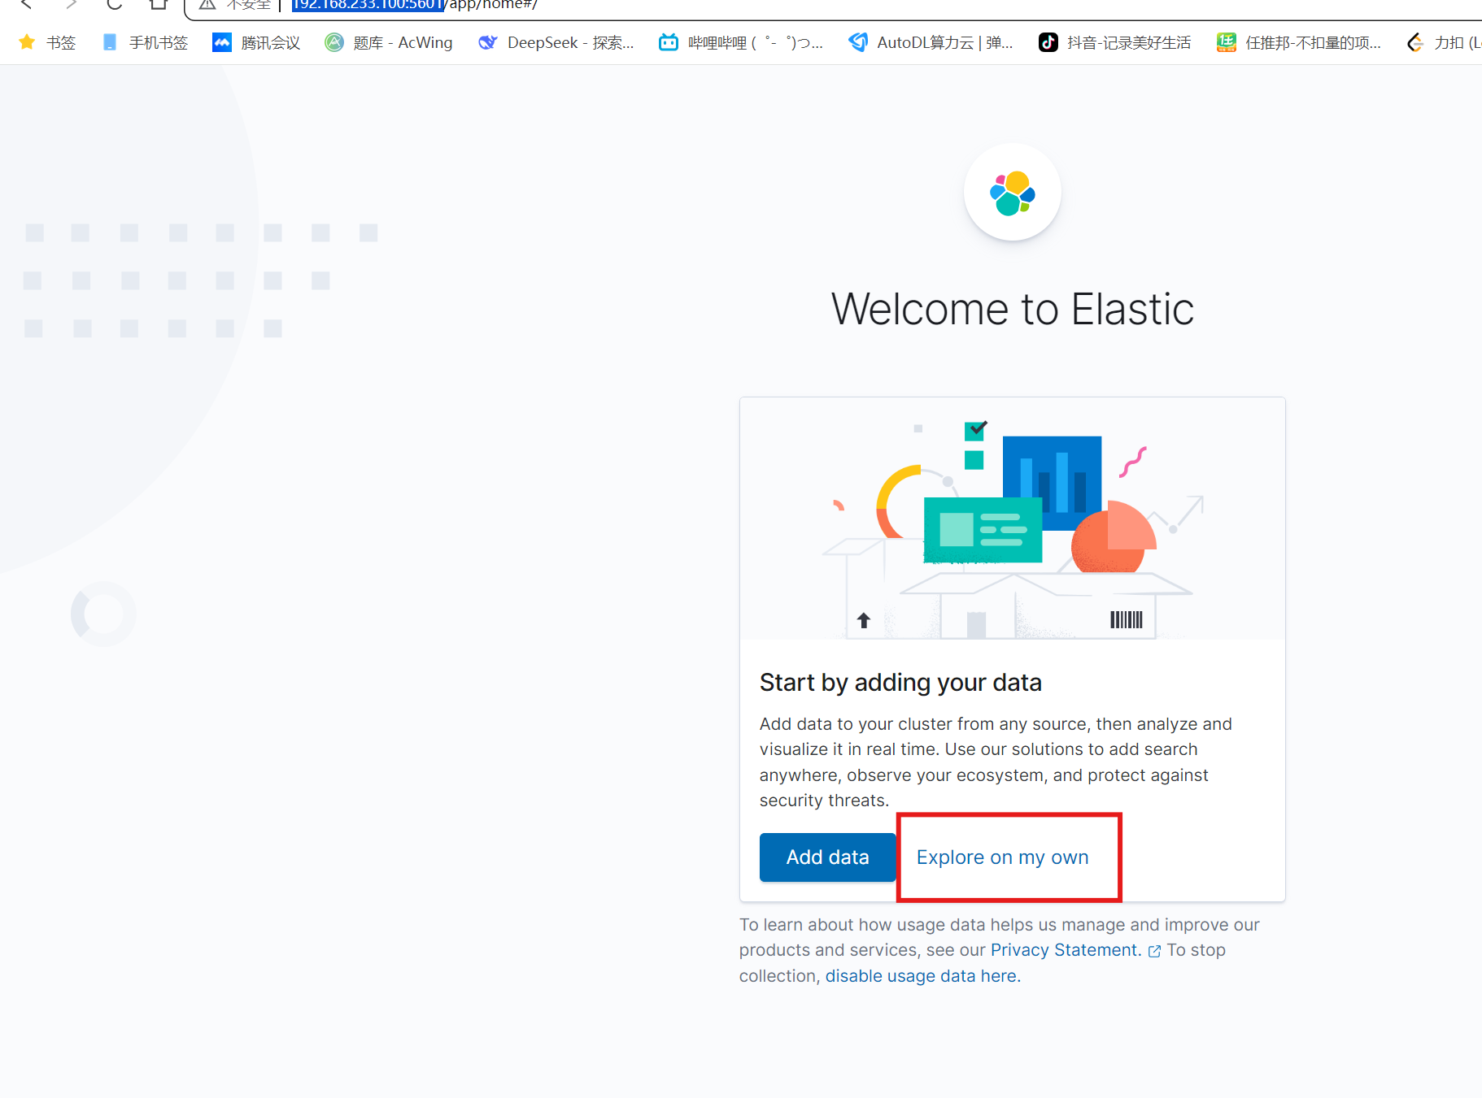Open the 腾讯会议 bookmark

256,42
